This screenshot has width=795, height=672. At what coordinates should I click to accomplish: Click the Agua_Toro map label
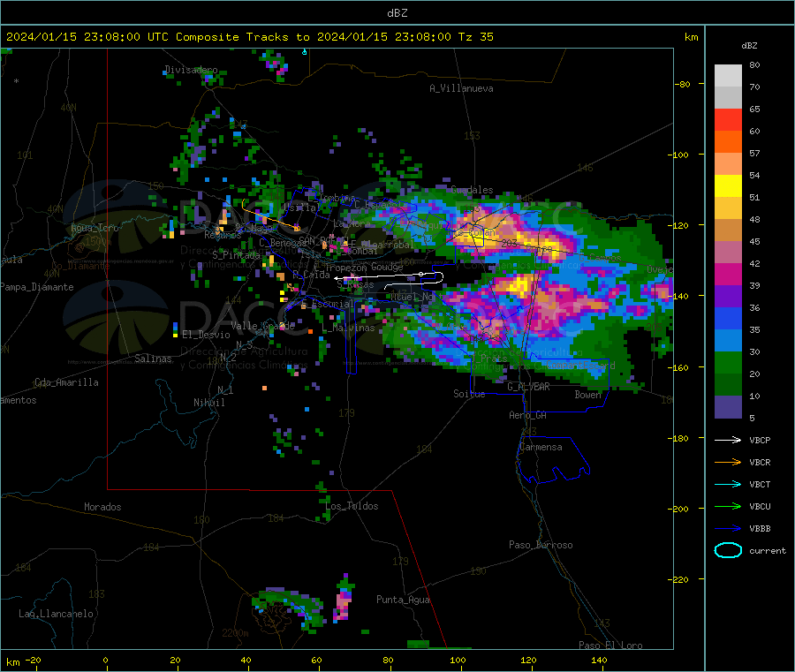point(95,228)
